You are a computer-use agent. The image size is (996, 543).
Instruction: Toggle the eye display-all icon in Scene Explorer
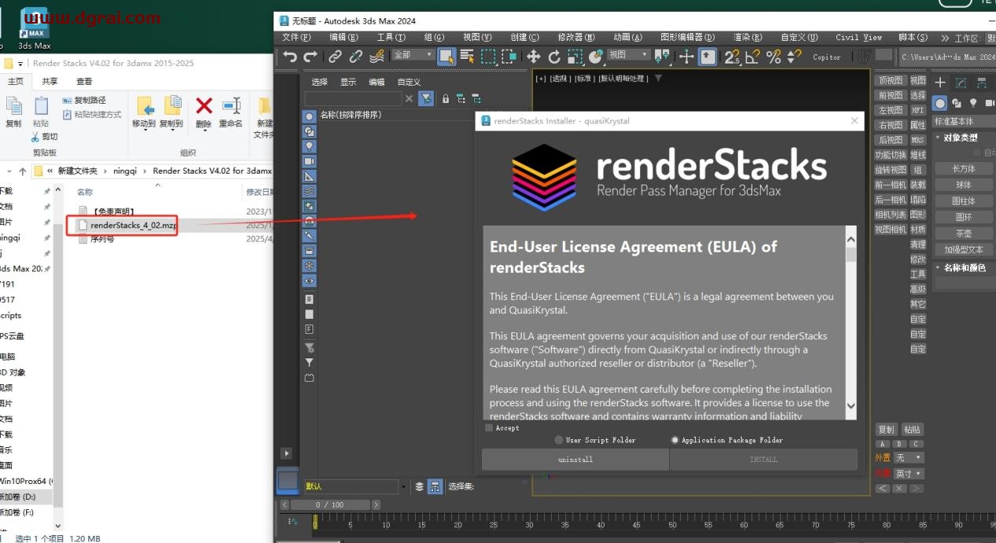(x=309, y=281)
